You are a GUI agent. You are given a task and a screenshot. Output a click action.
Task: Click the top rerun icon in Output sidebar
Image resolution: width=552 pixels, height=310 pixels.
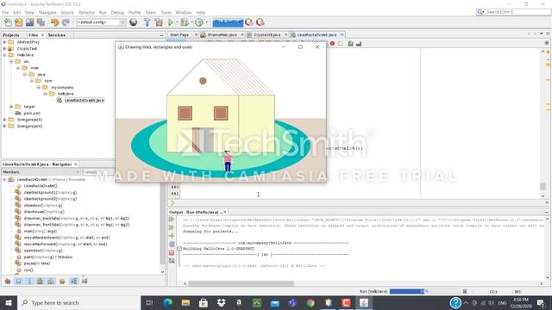[x=172, y=220]
